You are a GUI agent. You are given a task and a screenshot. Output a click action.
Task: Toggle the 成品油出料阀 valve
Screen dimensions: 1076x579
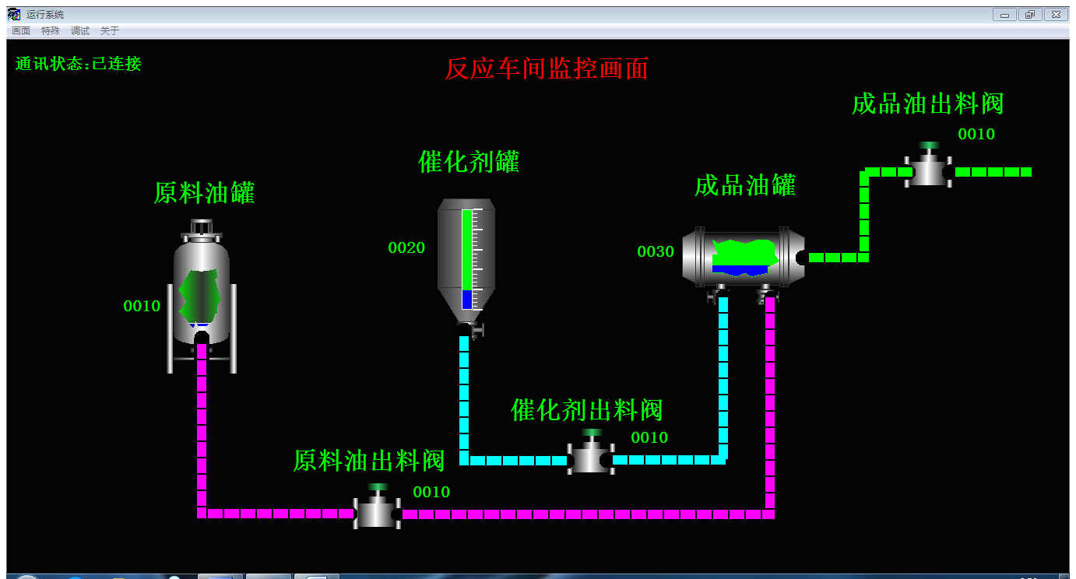927,170
